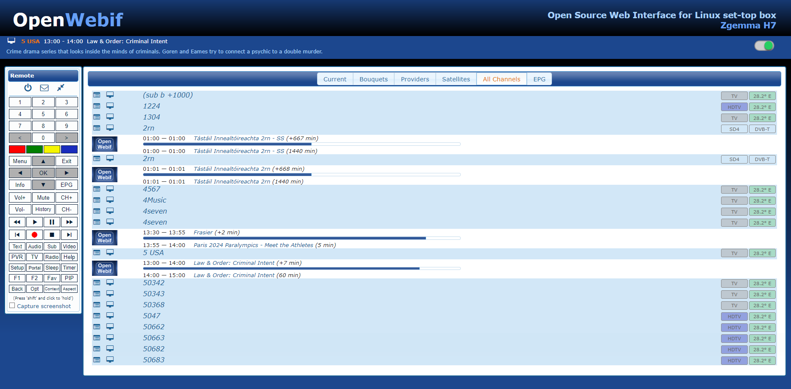Skip to next with the skip-forward button
The image size is (791, 389).
(x=69, y=235)
